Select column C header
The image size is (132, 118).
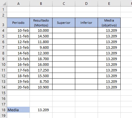(x=64, y=4)
